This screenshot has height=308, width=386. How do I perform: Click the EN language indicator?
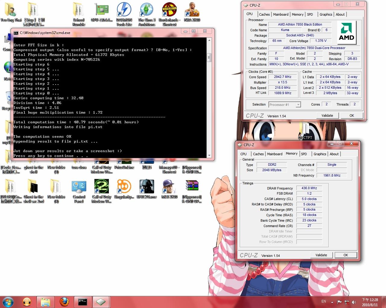[324, 301]
